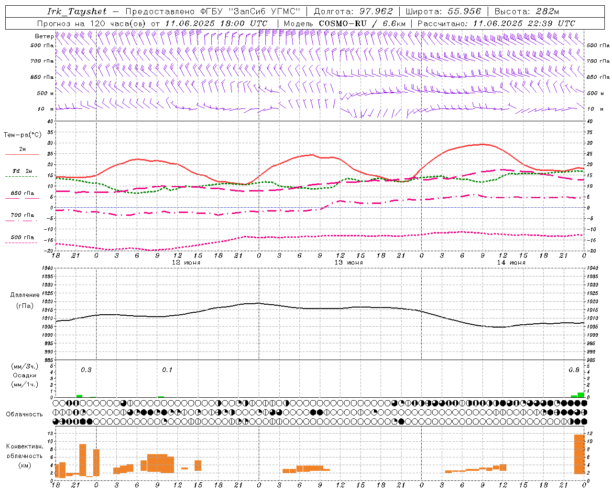Click the dotted line sample under 500 гПа temperature legend
The height and width of the screenshot is (489, 612).
pyautogui.click(x=22, y=243)
